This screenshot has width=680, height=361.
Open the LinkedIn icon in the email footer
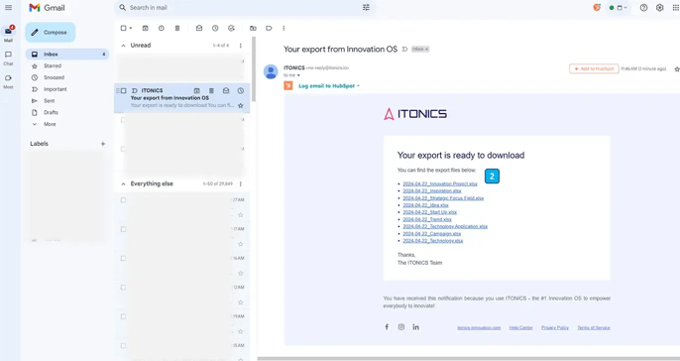416,327
